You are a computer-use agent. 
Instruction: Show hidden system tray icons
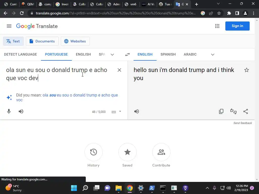coord(207,188)
